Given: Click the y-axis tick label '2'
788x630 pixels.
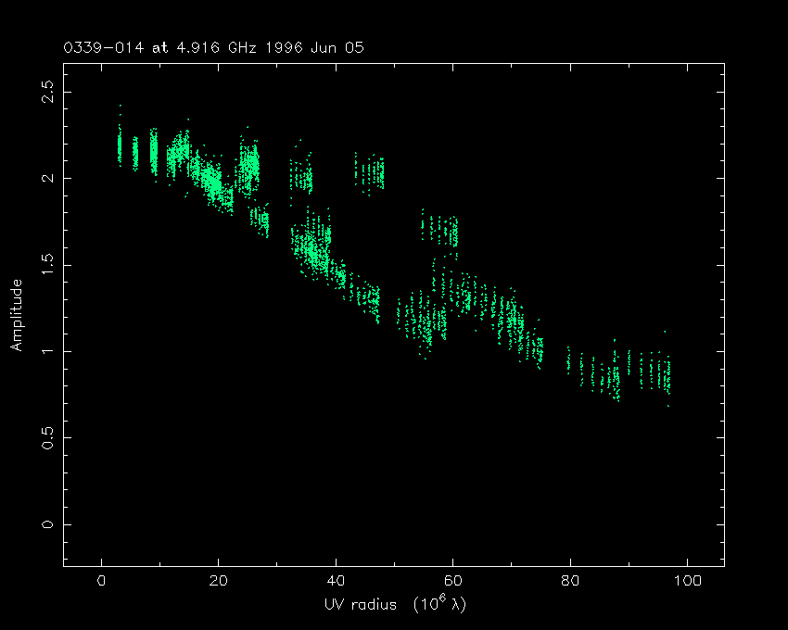Looking at the screenshot, I should point(48,178).
